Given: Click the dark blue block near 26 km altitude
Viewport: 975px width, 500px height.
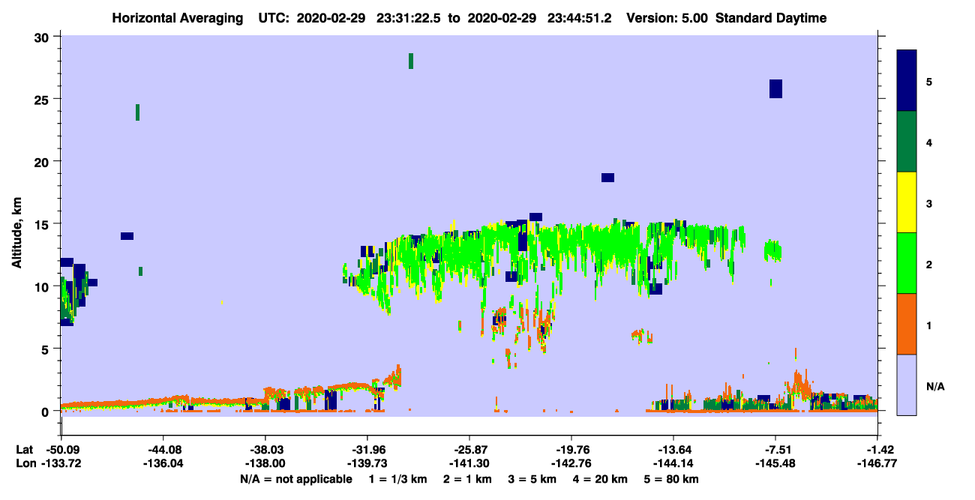Looking at the screenshot, I should coord(775,88).
